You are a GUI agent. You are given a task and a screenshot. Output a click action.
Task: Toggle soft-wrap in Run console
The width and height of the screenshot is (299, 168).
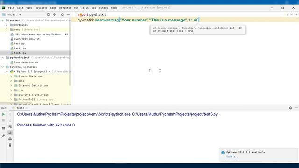coord(10,126)
